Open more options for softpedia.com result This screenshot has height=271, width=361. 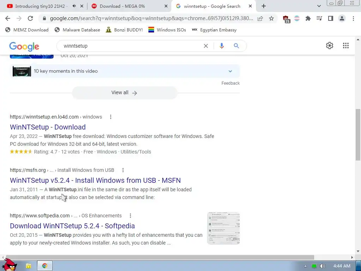coord(130,216)
